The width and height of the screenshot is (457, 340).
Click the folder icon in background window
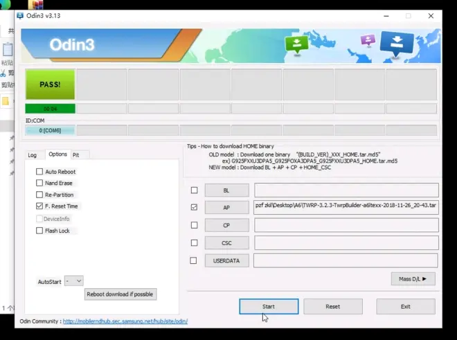tap(6, 101)
